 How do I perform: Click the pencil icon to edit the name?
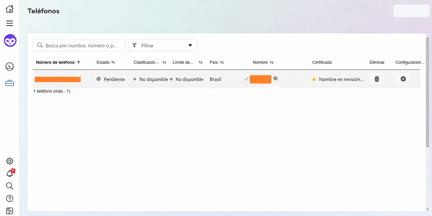(x=246, y=79)
